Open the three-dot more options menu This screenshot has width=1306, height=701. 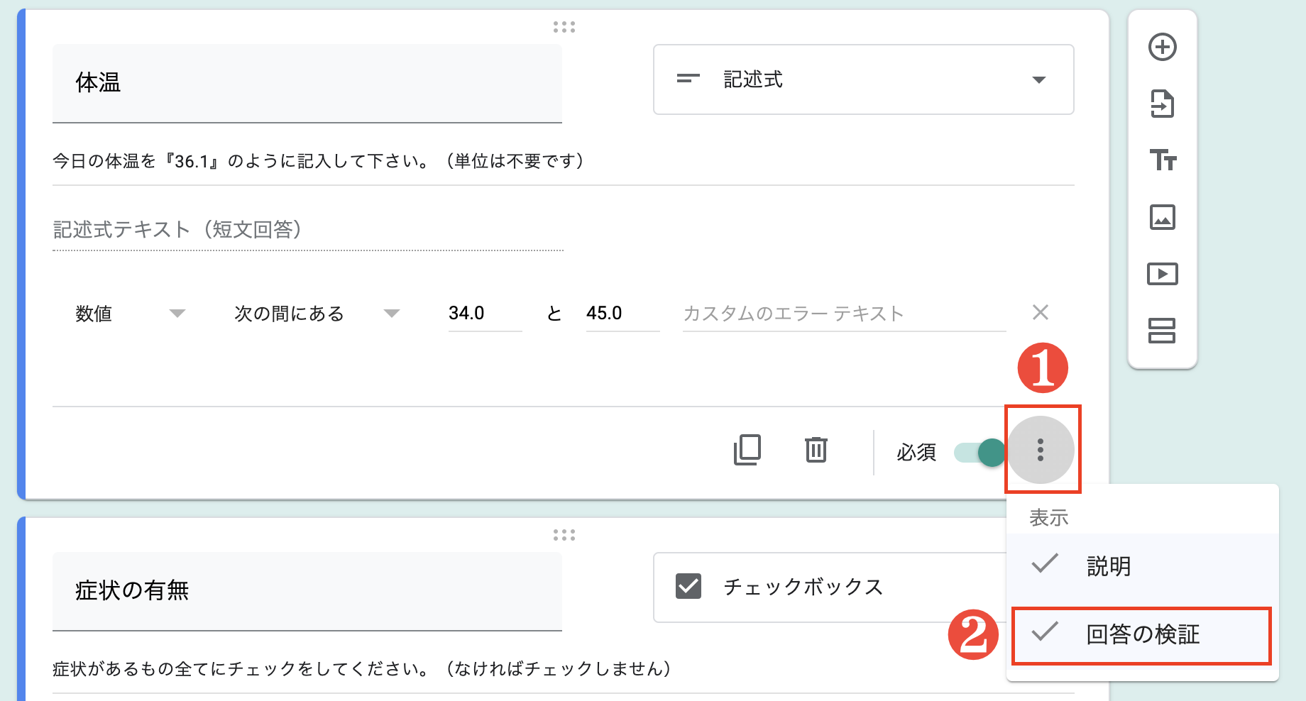pyautogui.click(x=1041, y=450)
